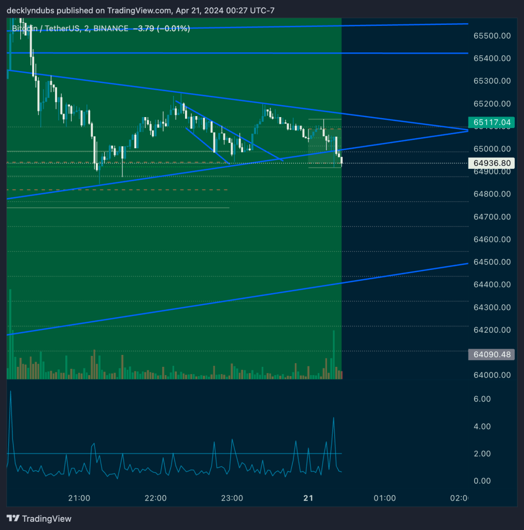The height and width of the screenshot is (530, 524).
Task: Click the white 64936.80 current price label
Action: 492,163
